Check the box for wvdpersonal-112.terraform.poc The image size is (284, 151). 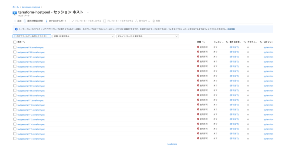click(x=15, y=114)
